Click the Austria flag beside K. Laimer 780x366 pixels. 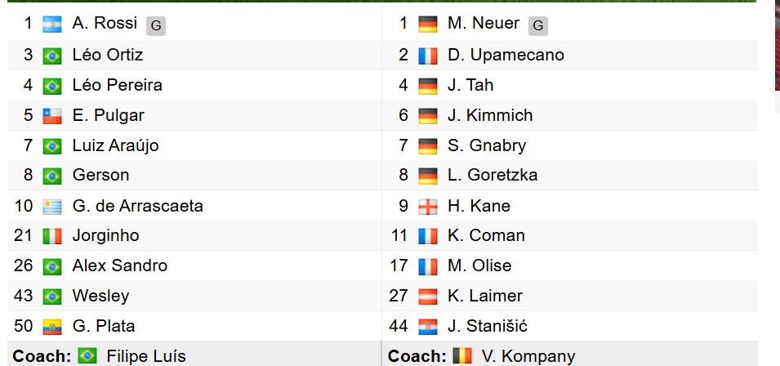[428, 297]
